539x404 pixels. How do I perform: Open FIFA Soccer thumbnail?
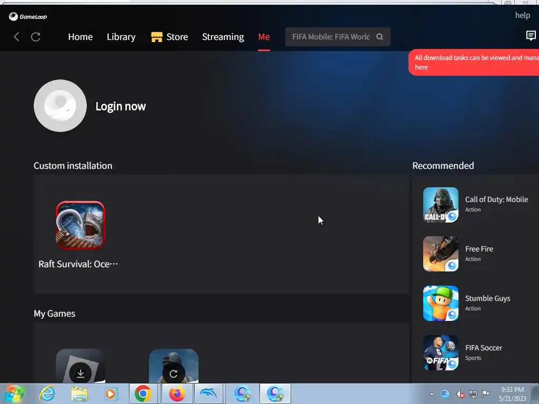pyautogui.click(x=441, y=353)
